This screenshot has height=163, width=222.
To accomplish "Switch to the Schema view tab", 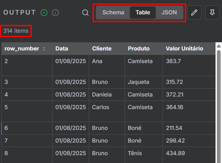I will [113, 12].
